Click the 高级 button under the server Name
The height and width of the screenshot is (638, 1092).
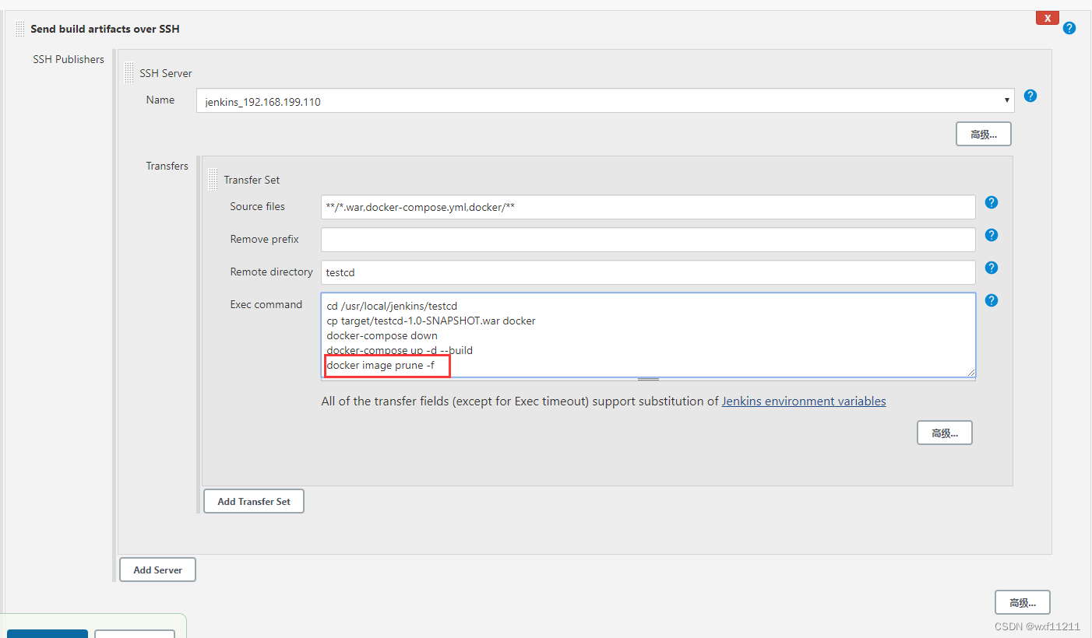tap(984, 134)
